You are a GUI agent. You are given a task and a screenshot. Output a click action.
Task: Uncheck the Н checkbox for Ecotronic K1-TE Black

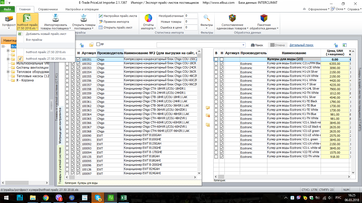click(x=222, y=102)
